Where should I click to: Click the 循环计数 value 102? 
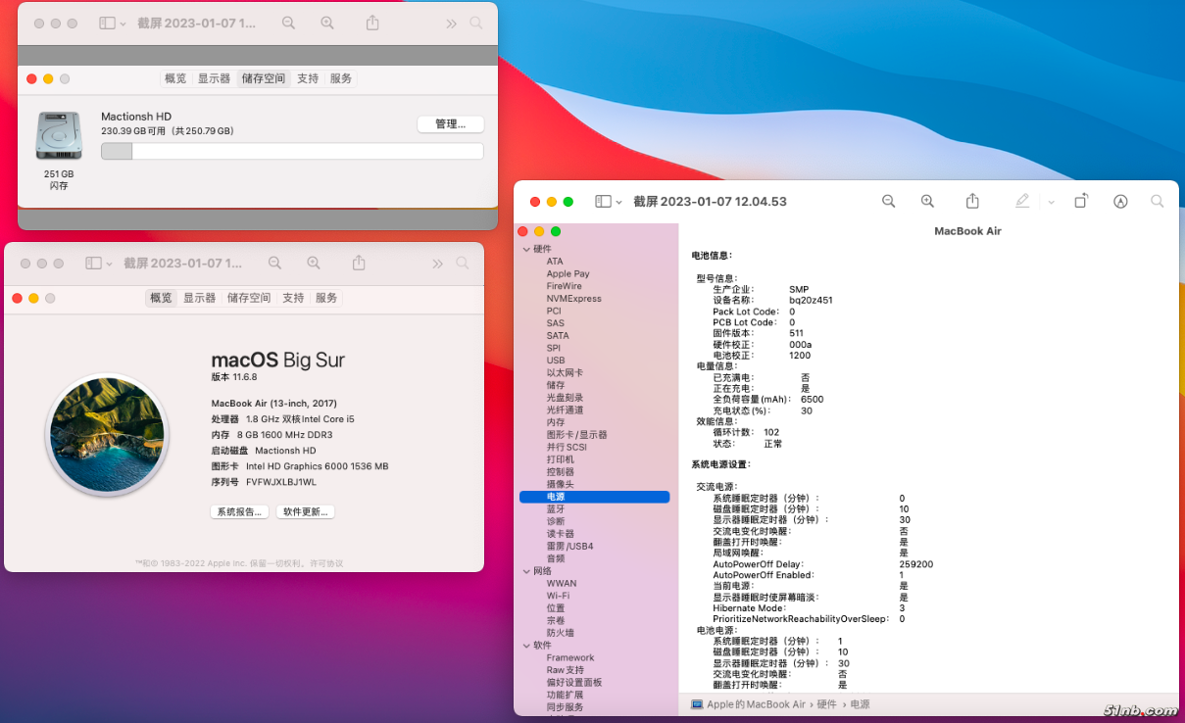tap(771, 432)
